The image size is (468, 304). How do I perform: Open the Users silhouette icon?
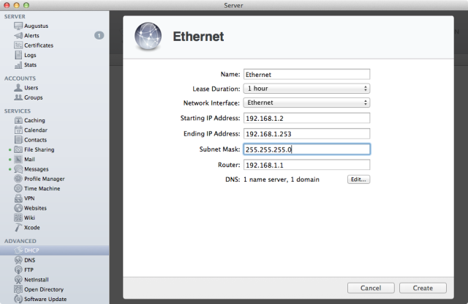pyautogui.click(x=18, y=88)
